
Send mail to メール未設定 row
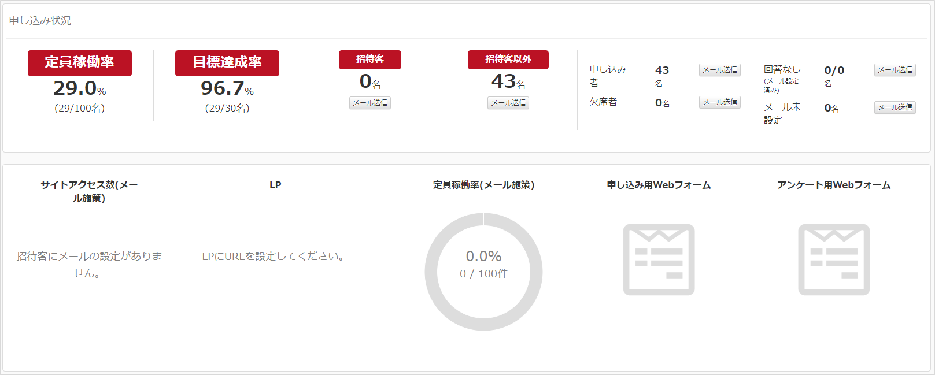tap(895, 107)
